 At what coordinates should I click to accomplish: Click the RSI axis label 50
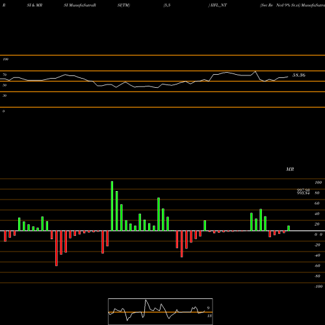coord(5,85)
